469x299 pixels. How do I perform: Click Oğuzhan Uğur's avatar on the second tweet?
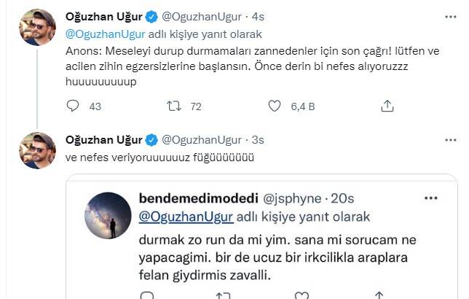point(37,149)
